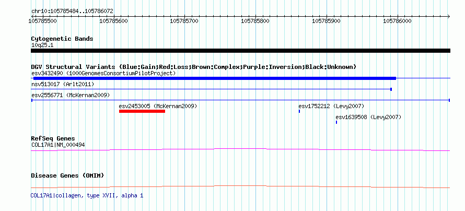Click esv1639508 small blue variant marker
This screenshot has height=211, width=465.
point(336,122)
